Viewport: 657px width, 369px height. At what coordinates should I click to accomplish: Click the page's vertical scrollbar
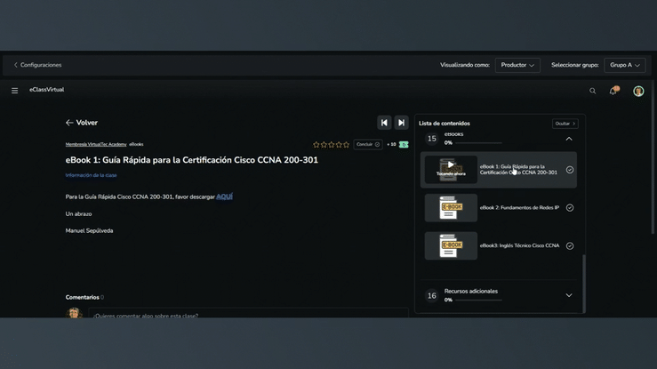(x=653, y=157)
